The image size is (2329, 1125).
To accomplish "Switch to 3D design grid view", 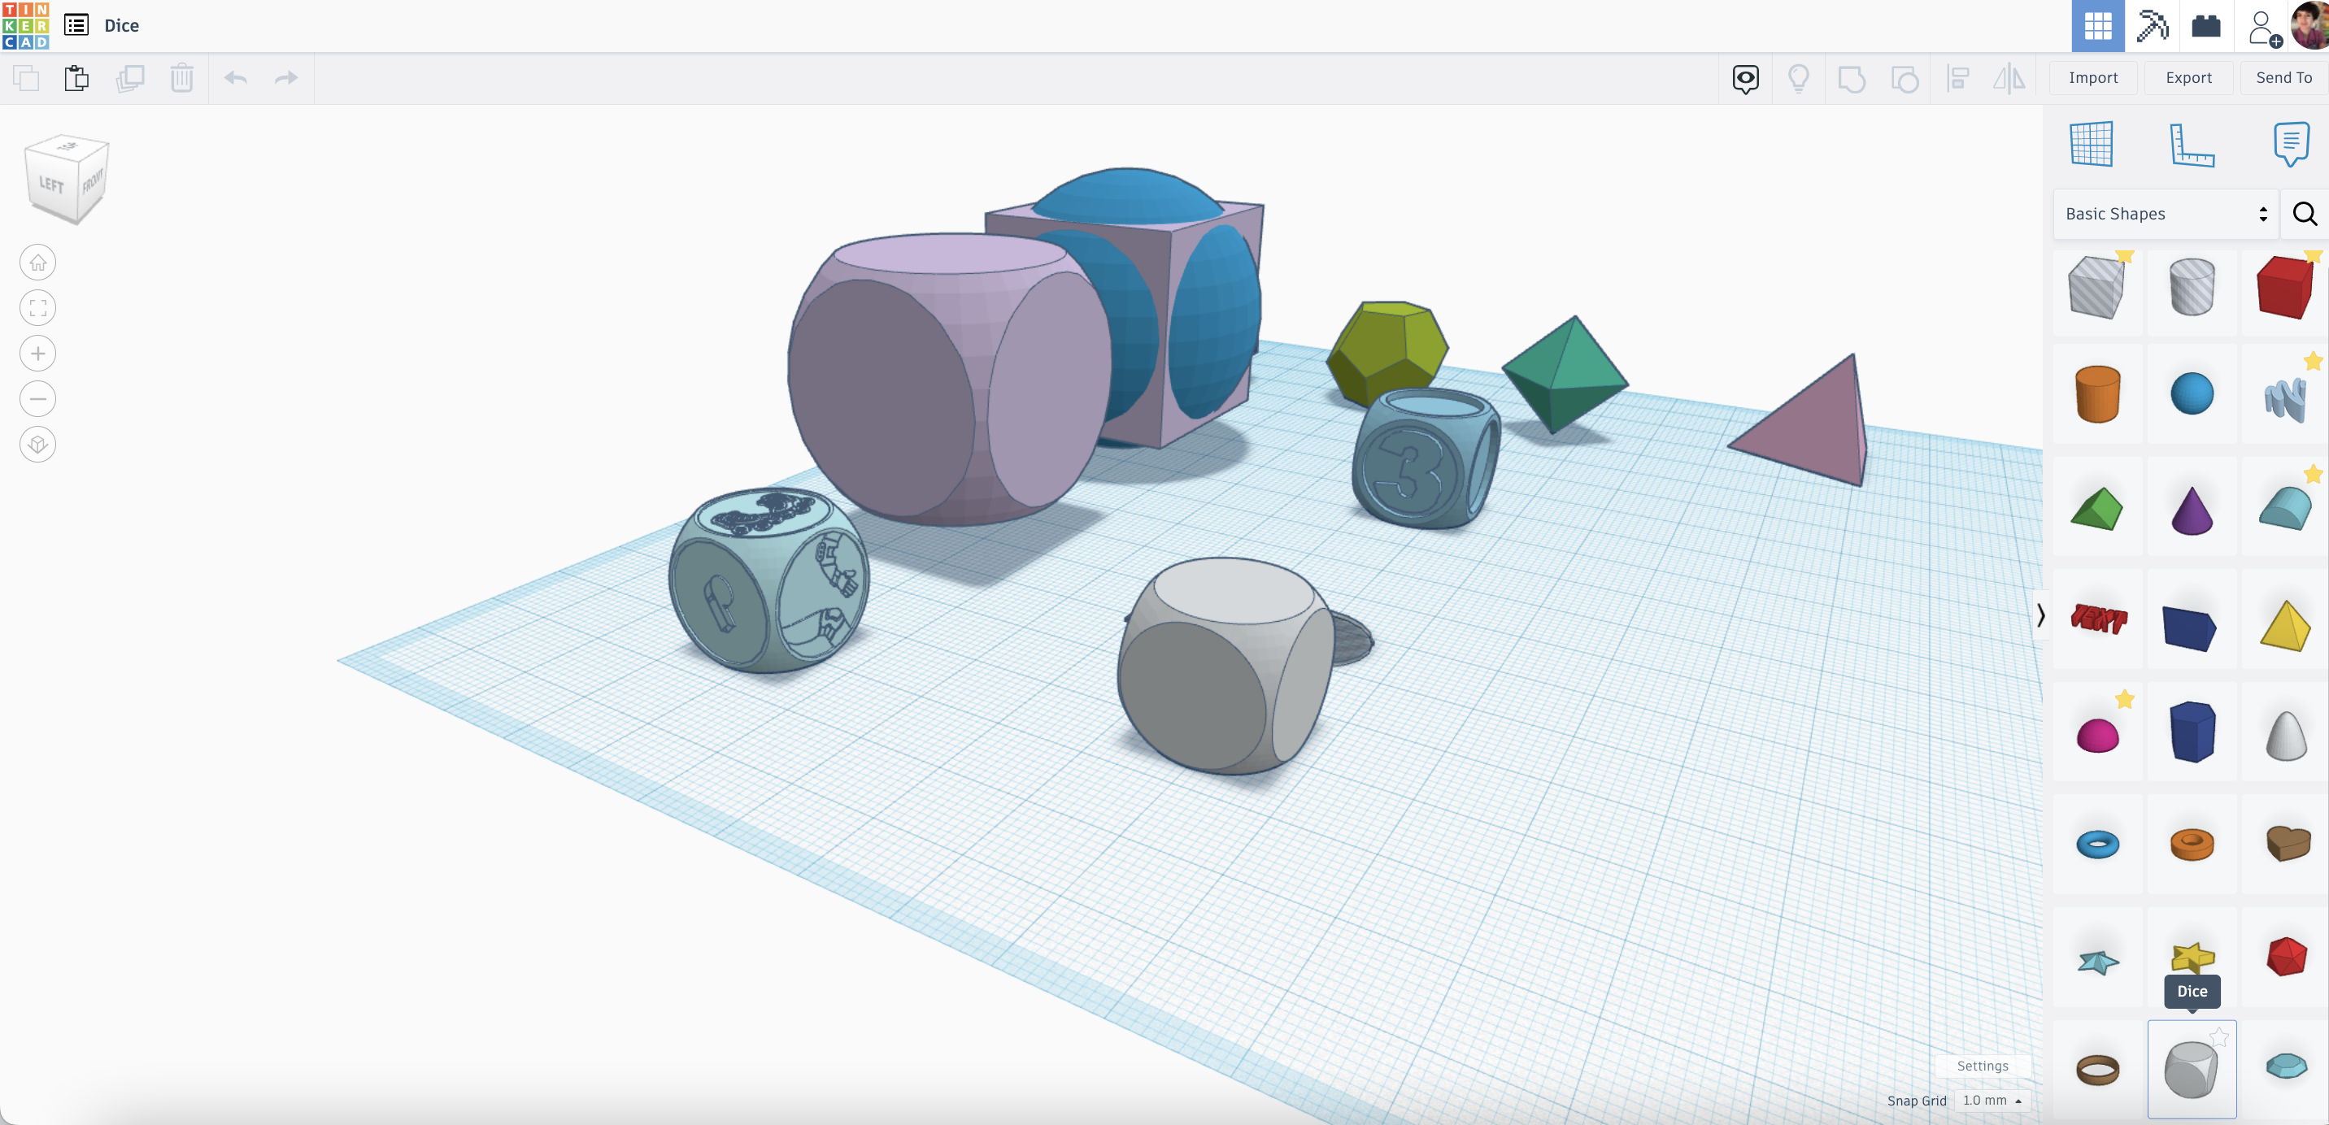I will 2097,25.
